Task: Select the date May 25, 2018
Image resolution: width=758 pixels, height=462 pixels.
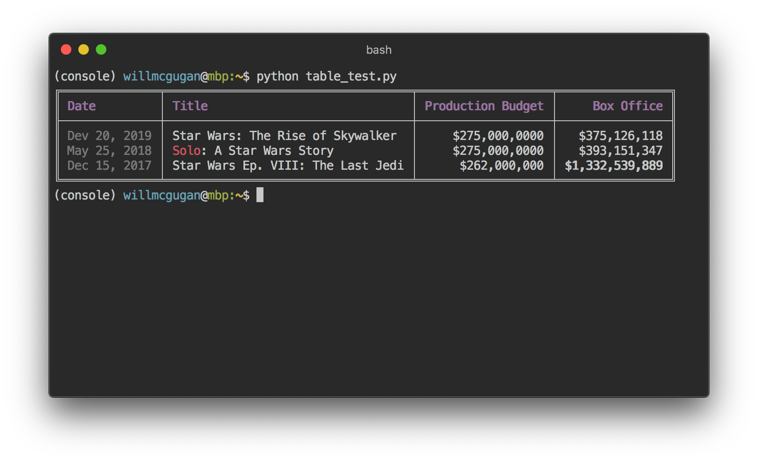Action: click(x=109, y=151)
